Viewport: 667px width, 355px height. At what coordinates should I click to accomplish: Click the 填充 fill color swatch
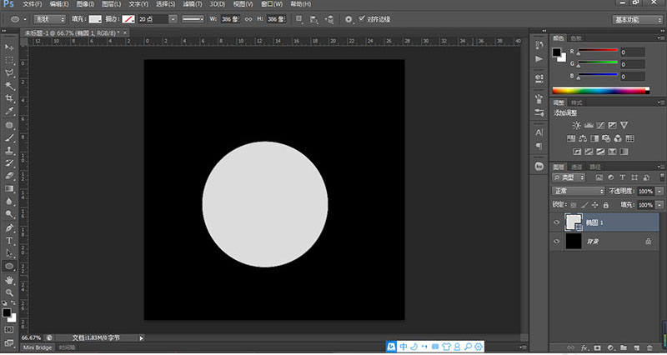96,18
